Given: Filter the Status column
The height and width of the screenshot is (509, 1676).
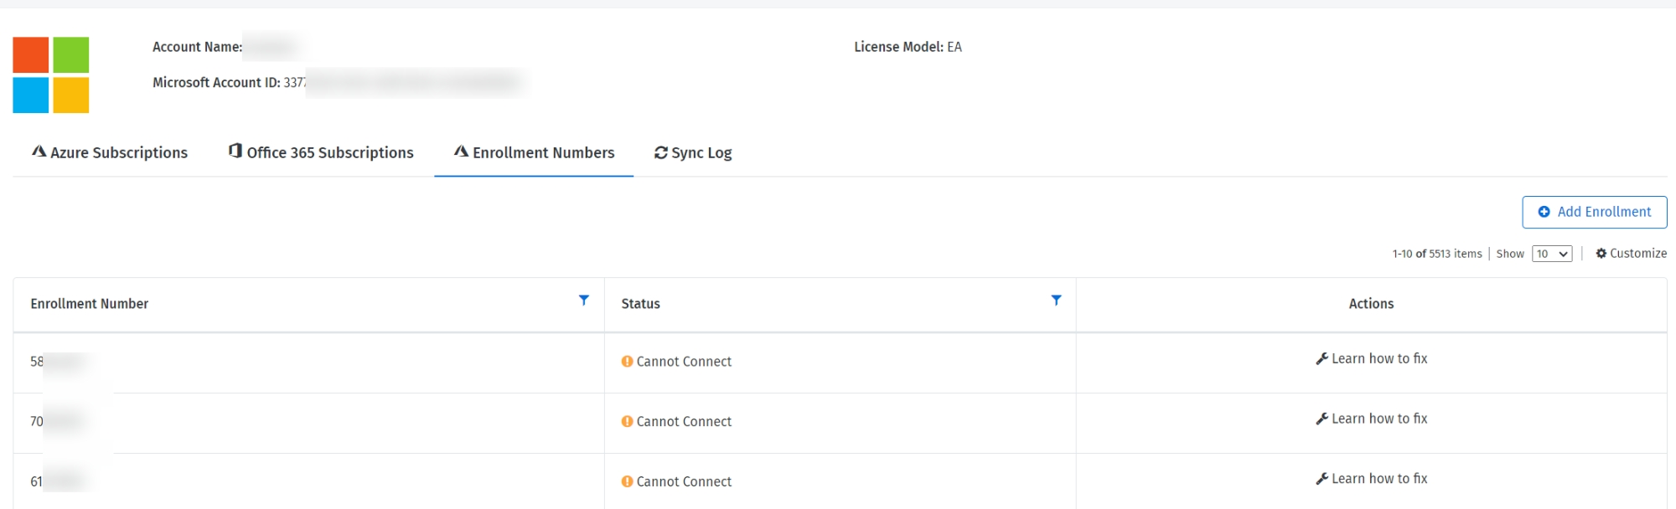Looking at the screenshot, I should [1056, 301].
